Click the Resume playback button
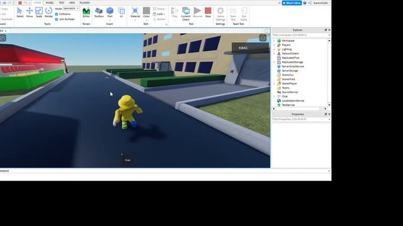Image resolution: width=403 pixels, height=226 pixels. (197, 13)
